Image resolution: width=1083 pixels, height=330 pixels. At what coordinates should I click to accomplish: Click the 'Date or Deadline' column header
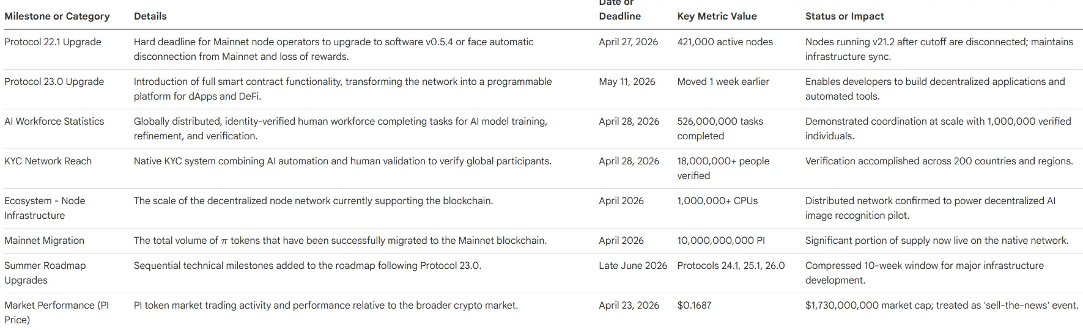619,10
